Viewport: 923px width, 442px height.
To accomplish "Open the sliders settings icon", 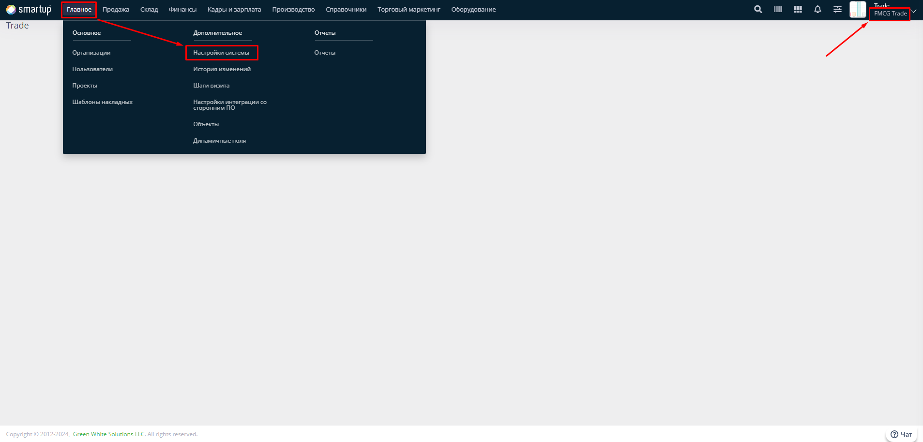I will tap(837, 9).
